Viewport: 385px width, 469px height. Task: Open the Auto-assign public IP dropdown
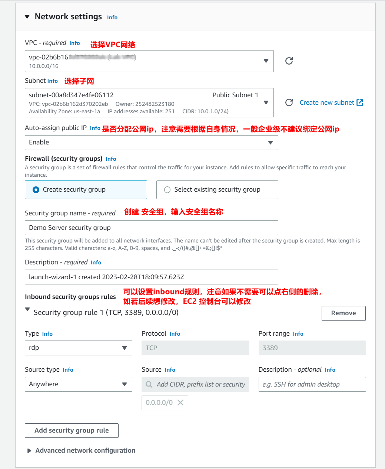(x=151, y=143)
